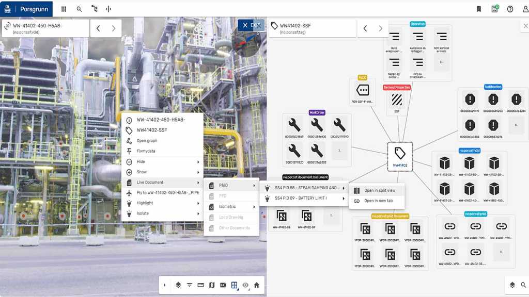Select the FLOC node POR-SSF-P-WW

362,93
